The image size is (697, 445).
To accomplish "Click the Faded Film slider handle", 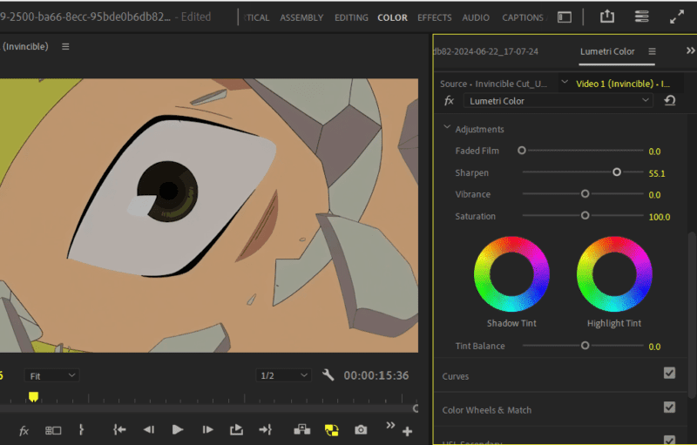I will click(521, 151).
